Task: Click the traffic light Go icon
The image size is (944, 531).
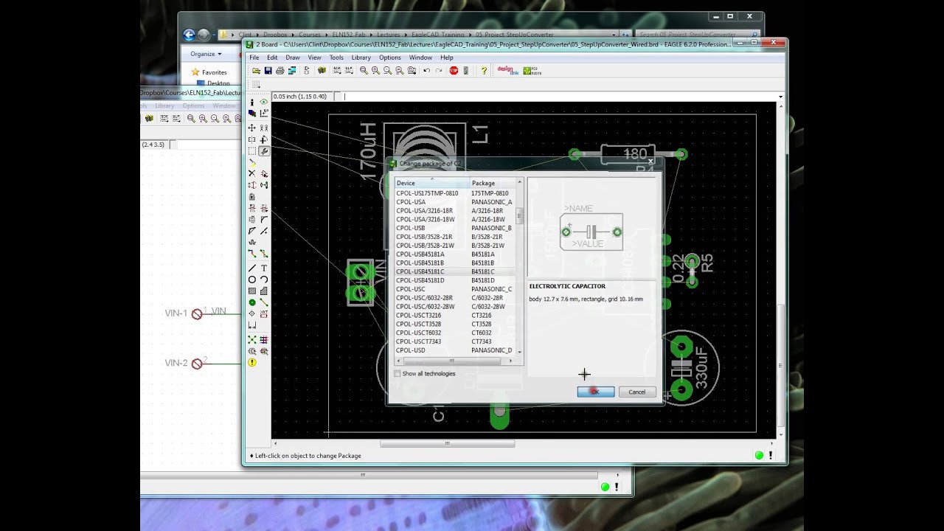Action: coord(465,71)
